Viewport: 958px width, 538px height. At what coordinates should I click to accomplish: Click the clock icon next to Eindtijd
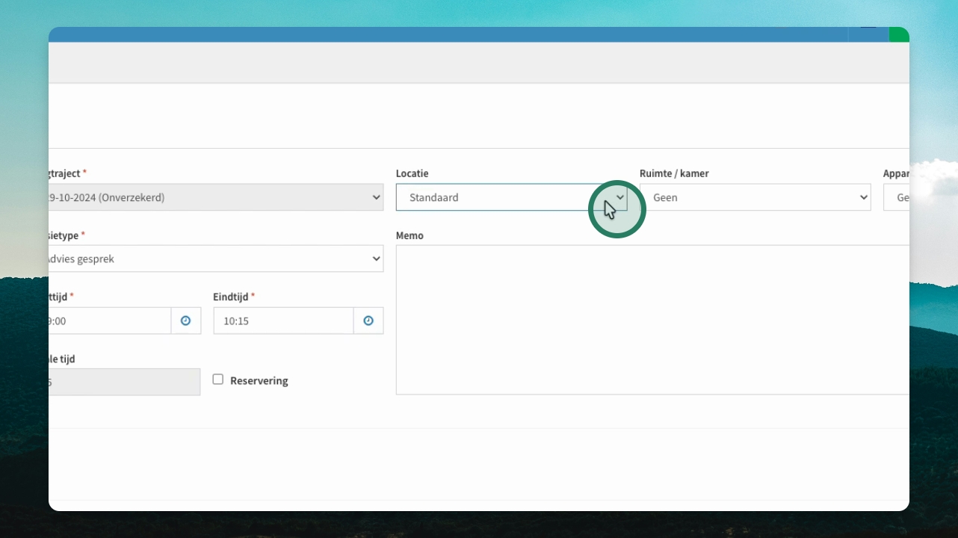tap(368, 321)
